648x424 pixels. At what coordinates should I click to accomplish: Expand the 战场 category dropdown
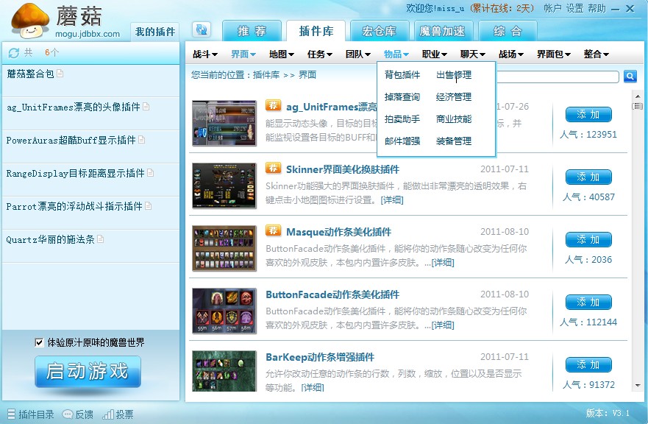coord(510,54)
